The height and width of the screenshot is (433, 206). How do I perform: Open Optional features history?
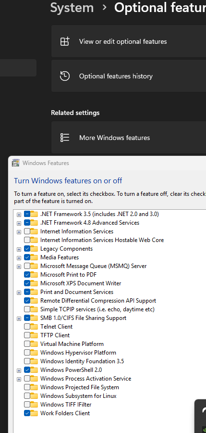pyautogui.click(x=129, y=76)
